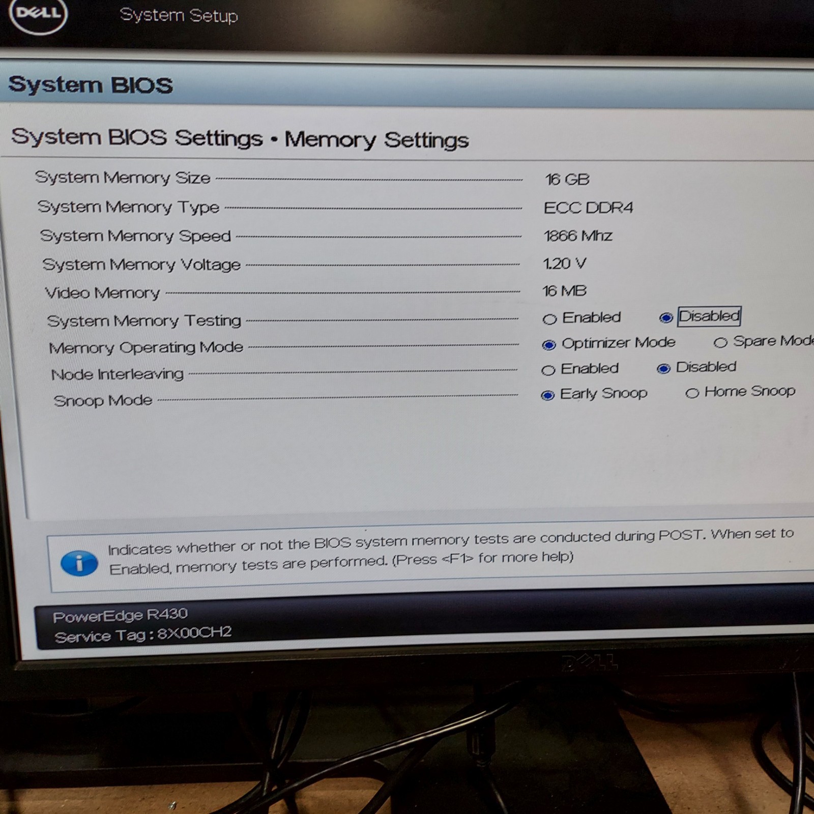
Task: Click the System Memory Testing label
Action: 144,321
